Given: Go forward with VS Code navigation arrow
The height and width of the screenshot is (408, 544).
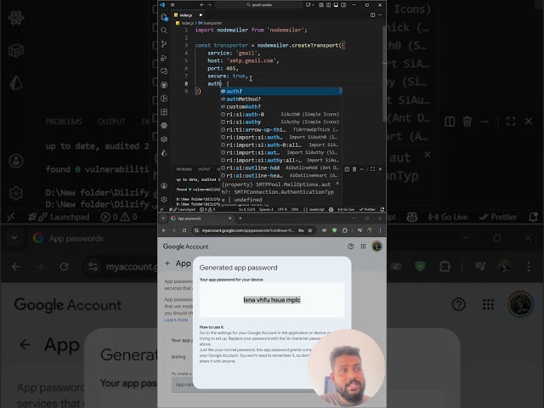Looking at the screenshot, I should point(209,5).
